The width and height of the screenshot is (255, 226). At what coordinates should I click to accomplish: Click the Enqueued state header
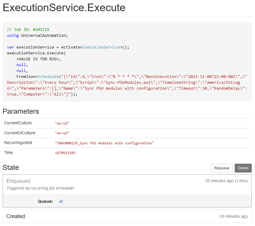click(x=19, y=181)
